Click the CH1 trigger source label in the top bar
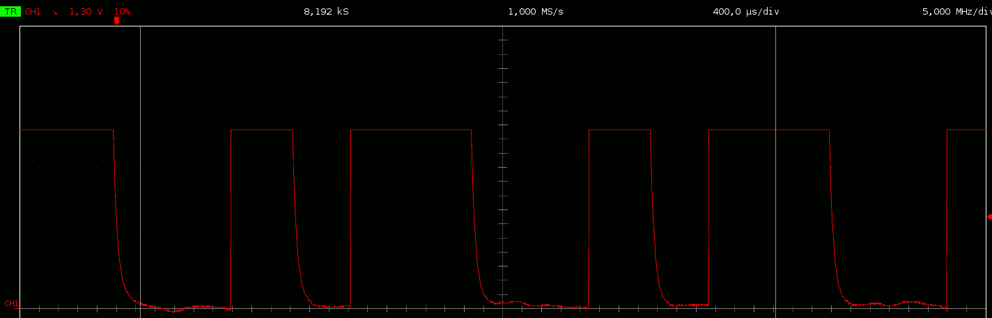Viewport: 992px width, 318px height. coord(33,12)
